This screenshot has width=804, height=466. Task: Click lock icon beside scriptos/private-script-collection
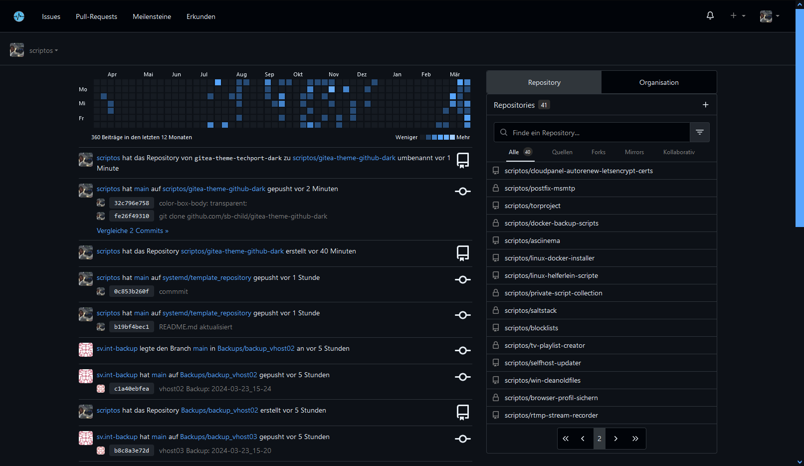click(496, 293)
